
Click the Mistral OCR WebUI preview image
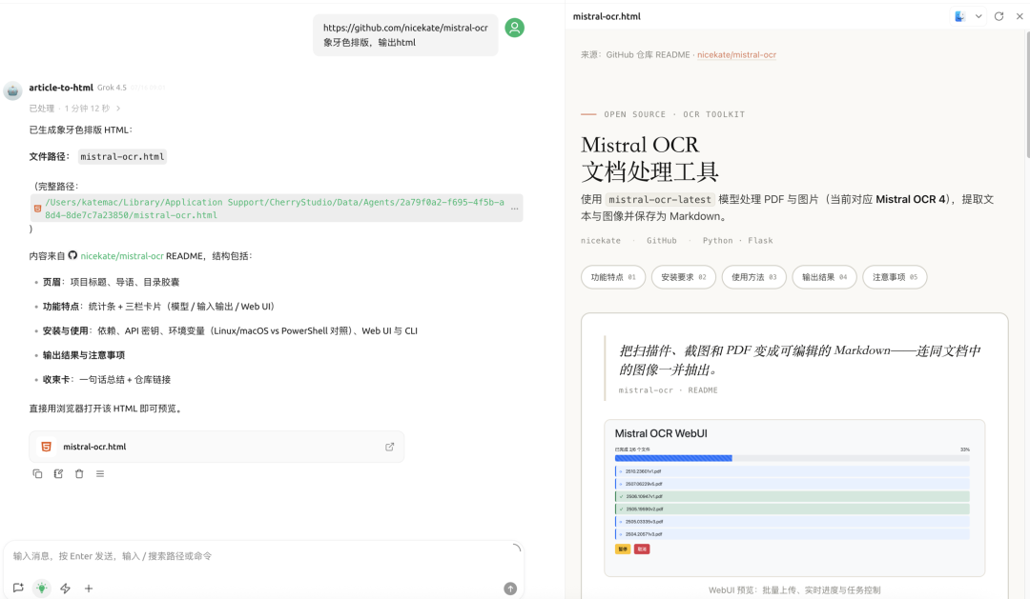[794, 498]
